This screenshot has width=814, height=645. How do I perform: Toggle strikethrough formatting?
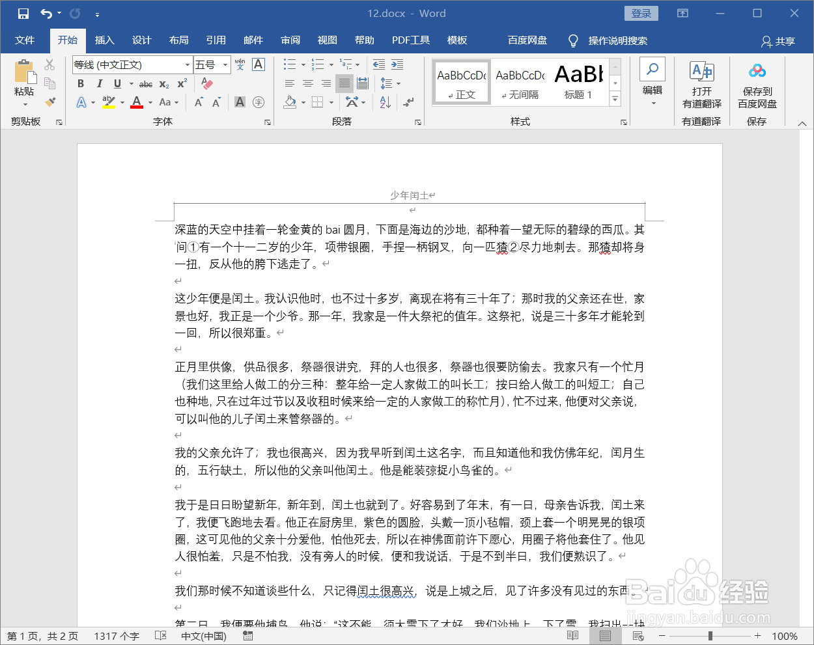pos(146,84)
